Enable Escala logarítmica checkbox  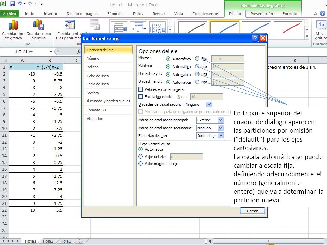point(141,96)
